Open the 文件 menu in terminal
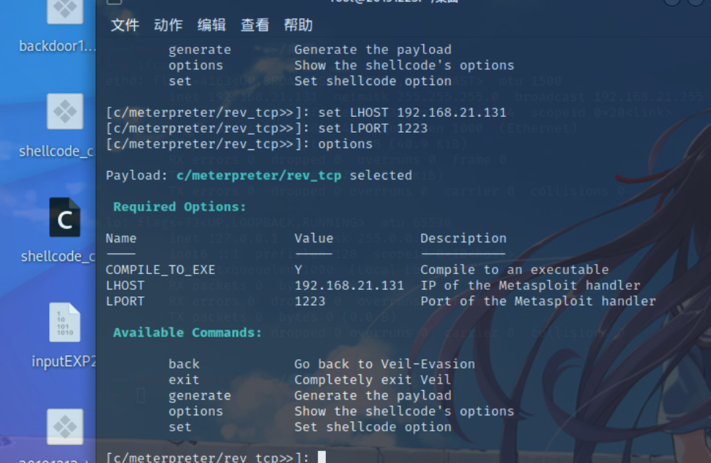The width and height of the screenshot is (711, 463). tap(125, 25)
